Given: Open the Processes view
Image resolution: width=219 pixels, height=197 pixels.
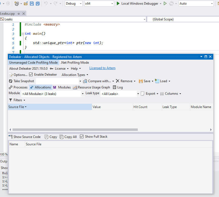Looking at the screenshot, I should (18, 87).
